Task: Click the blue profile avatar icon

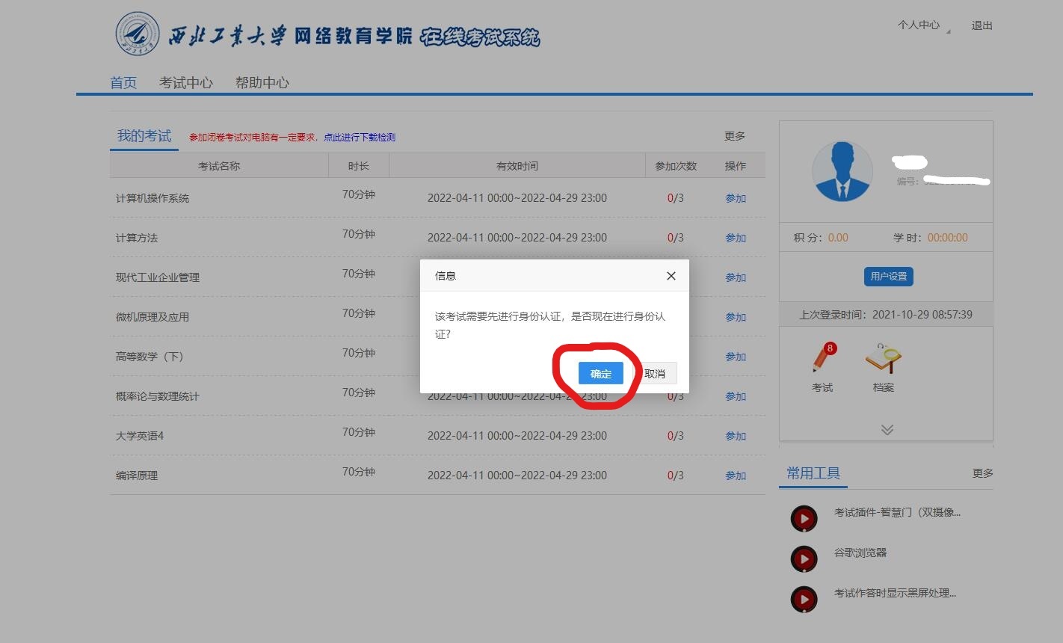Action: coord(842,170)
